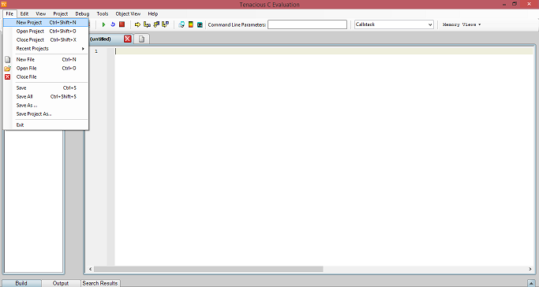Screen dimensions: 539x287
Task: Click the collapse arrow at bottom right
Action: [x=532, y=283]
